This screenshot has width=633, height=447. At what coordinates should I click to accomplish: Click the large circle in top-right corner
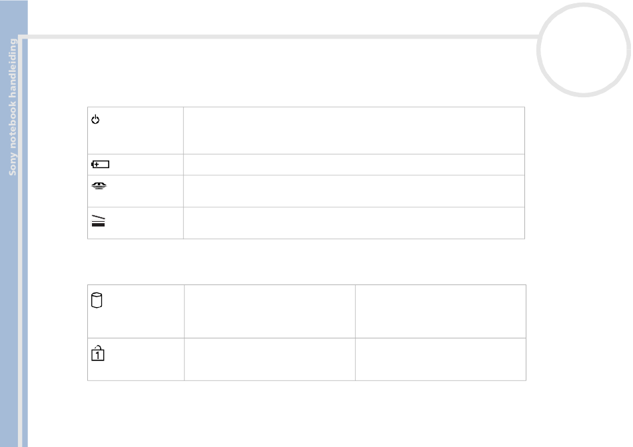pyautogui.click(x=585, y=57)
